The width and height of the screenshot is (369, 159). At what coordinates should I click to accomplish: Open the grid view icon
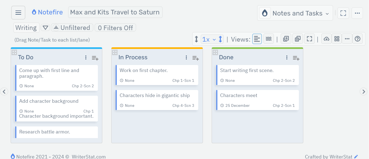tap(337, 39)
